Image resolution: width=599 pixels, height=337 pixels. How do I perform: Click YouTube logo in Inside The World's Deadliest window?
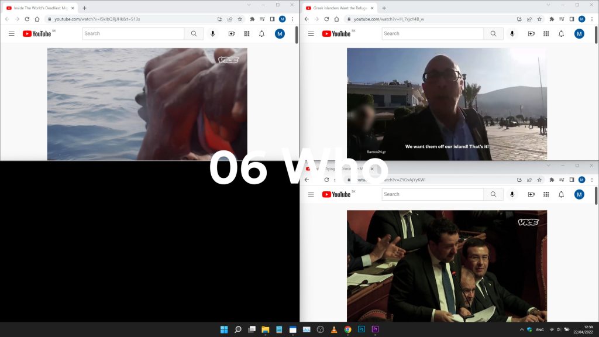[x=37, y=33]
